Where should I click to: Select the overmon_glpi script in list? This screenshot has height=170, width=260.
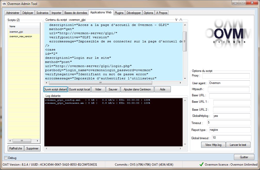pyautogui.click(x=16, y=32)
